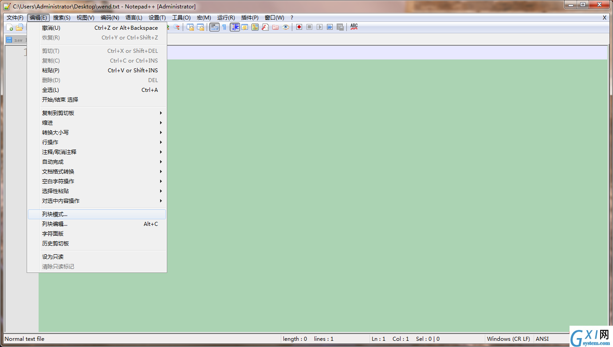Image resolution: width=613 pixels, height=347 pixels.
Task: Click 'Ln : 1' status bar entry
Action: [x=378, y=339]
